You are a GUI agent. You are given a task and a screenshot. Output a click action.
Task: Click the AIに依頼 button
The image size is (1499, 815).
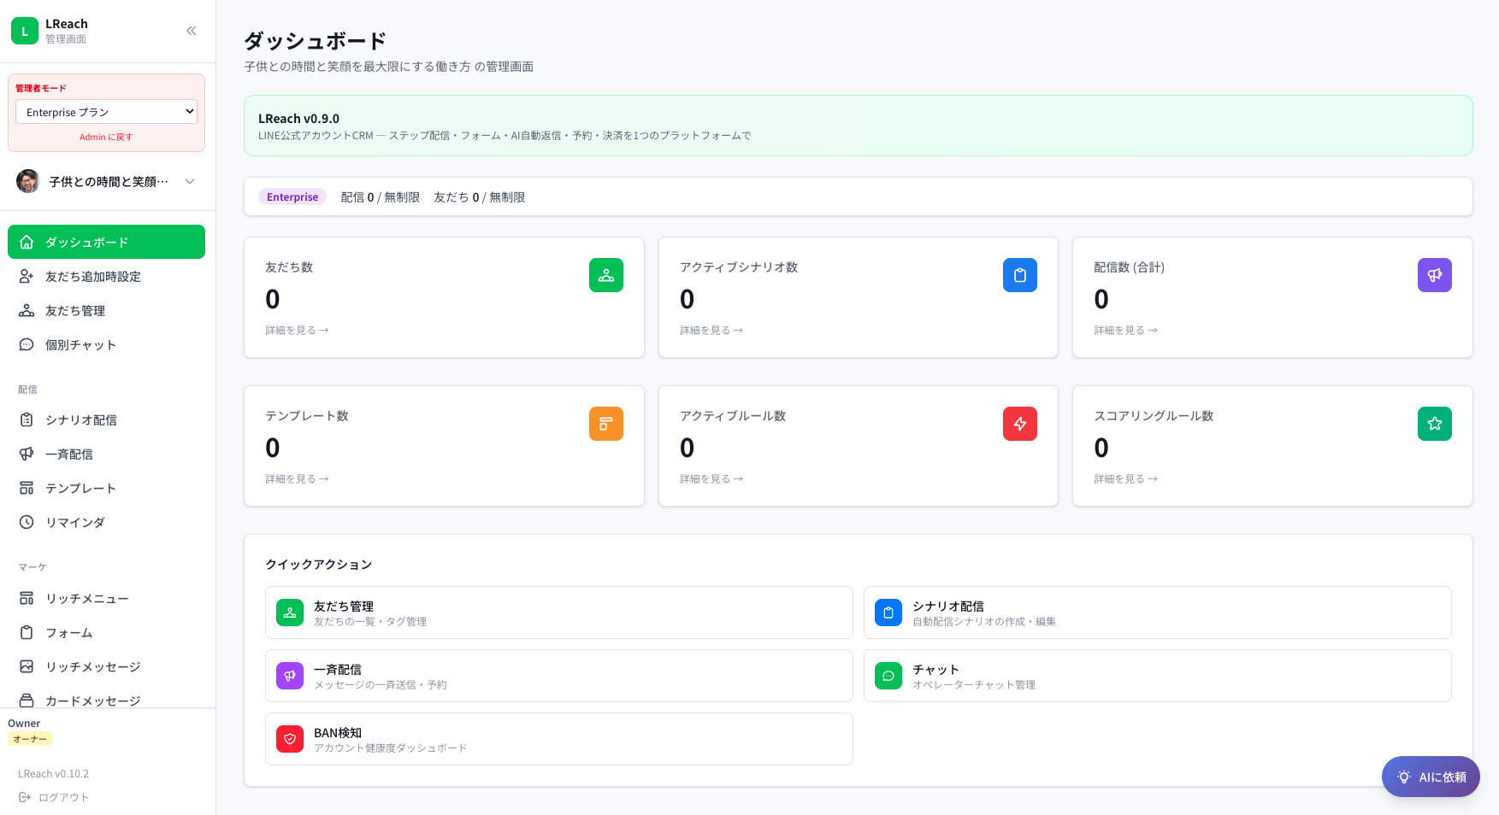pos(1430,777)
